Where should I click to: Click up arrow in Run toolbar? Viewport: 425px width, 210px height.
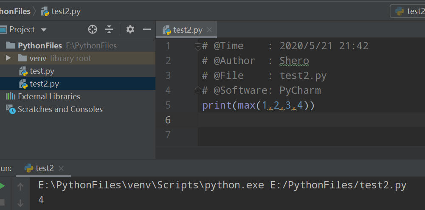[x=20, y=186]
